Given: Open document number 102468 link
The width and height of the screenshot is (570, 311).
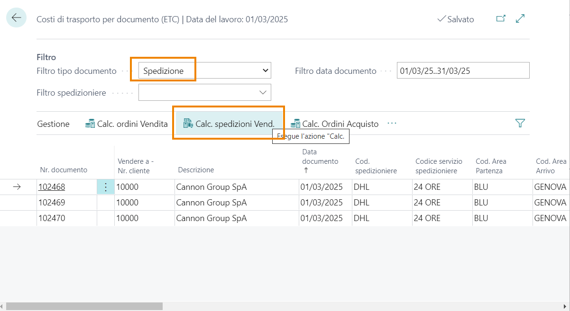Looking at the screenshot, I should [52, 187].
